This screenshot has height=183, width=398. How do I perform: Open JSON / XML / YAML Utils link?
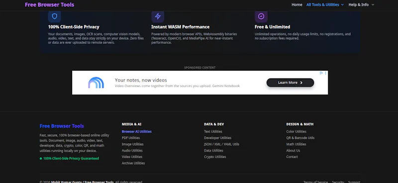coord(221,144)
